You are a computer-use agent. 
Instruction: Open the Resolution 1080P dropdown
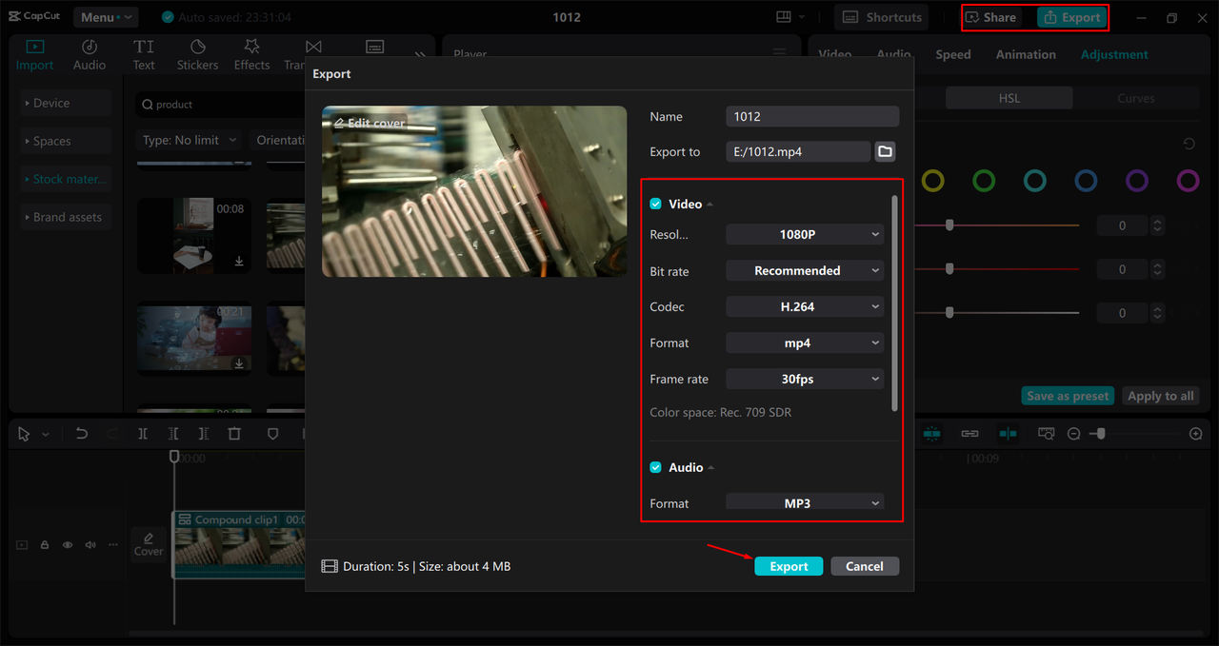(x=805, y=234)
